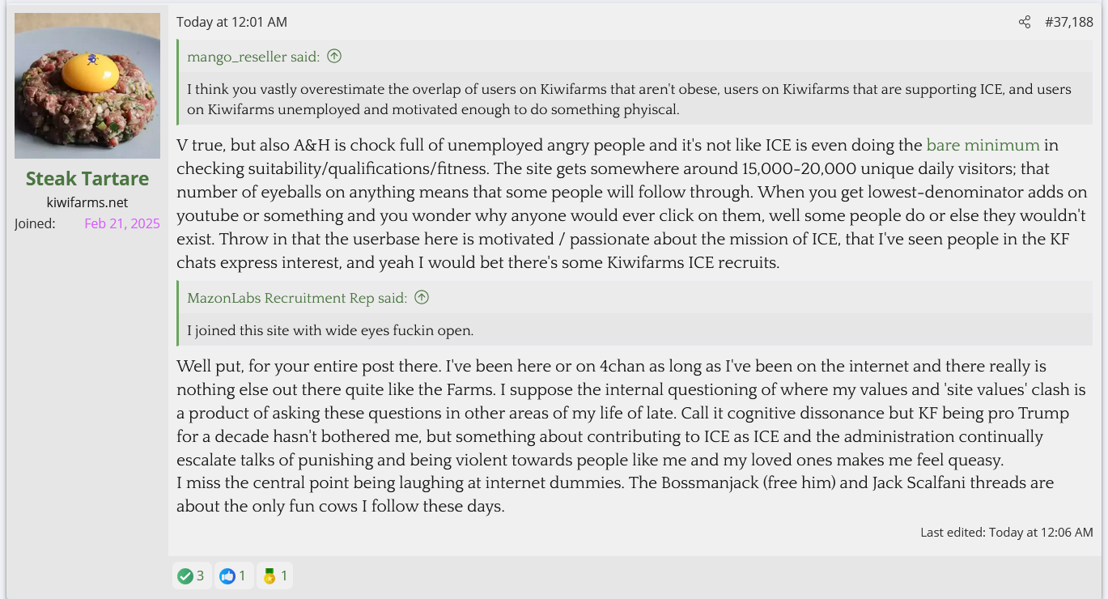Open the 'Today at 12:01 AM' timestamp permalink
Image resolution: width=1108 pixels, height=599 pixels.
point(231,22)
